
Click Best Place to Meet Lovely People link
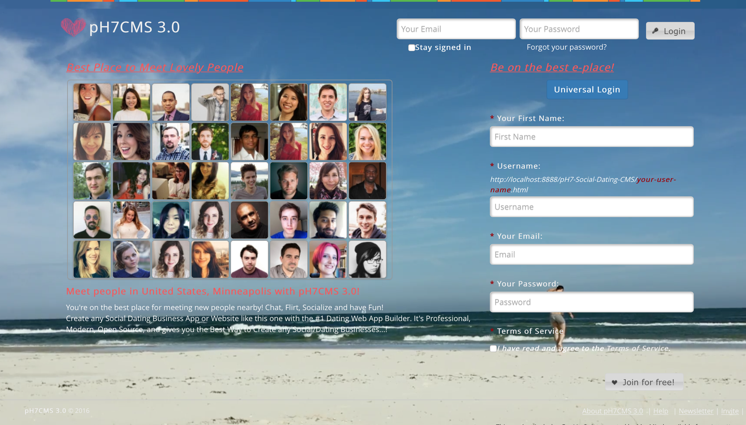[155, 67]
